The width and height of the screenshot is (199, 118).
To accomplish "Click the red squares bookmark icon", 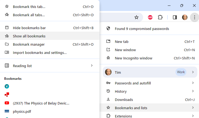I will (7, 95).
